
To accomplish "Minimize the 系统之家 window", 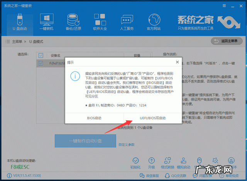I will pyautogui.click(x=232, y=6).
